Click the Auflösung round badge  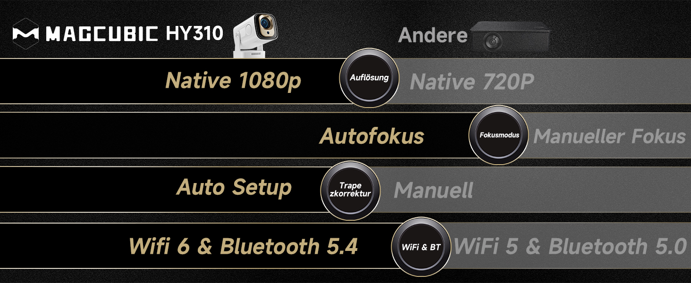(369, 78)
